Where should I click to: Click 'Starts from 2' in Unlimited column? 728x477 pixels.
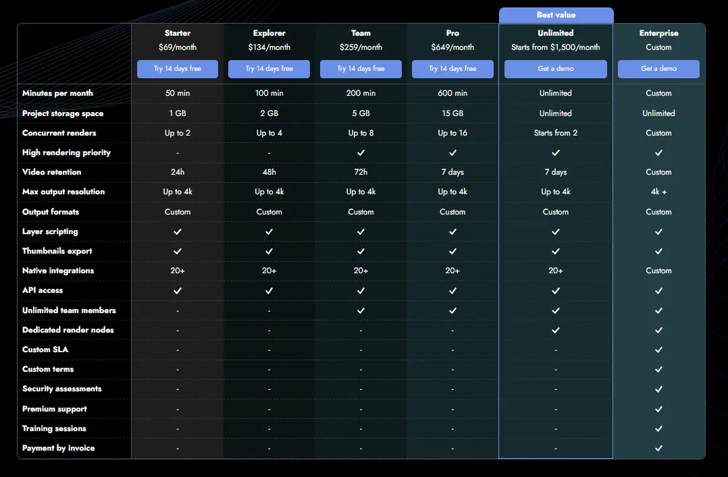point(556,133)
